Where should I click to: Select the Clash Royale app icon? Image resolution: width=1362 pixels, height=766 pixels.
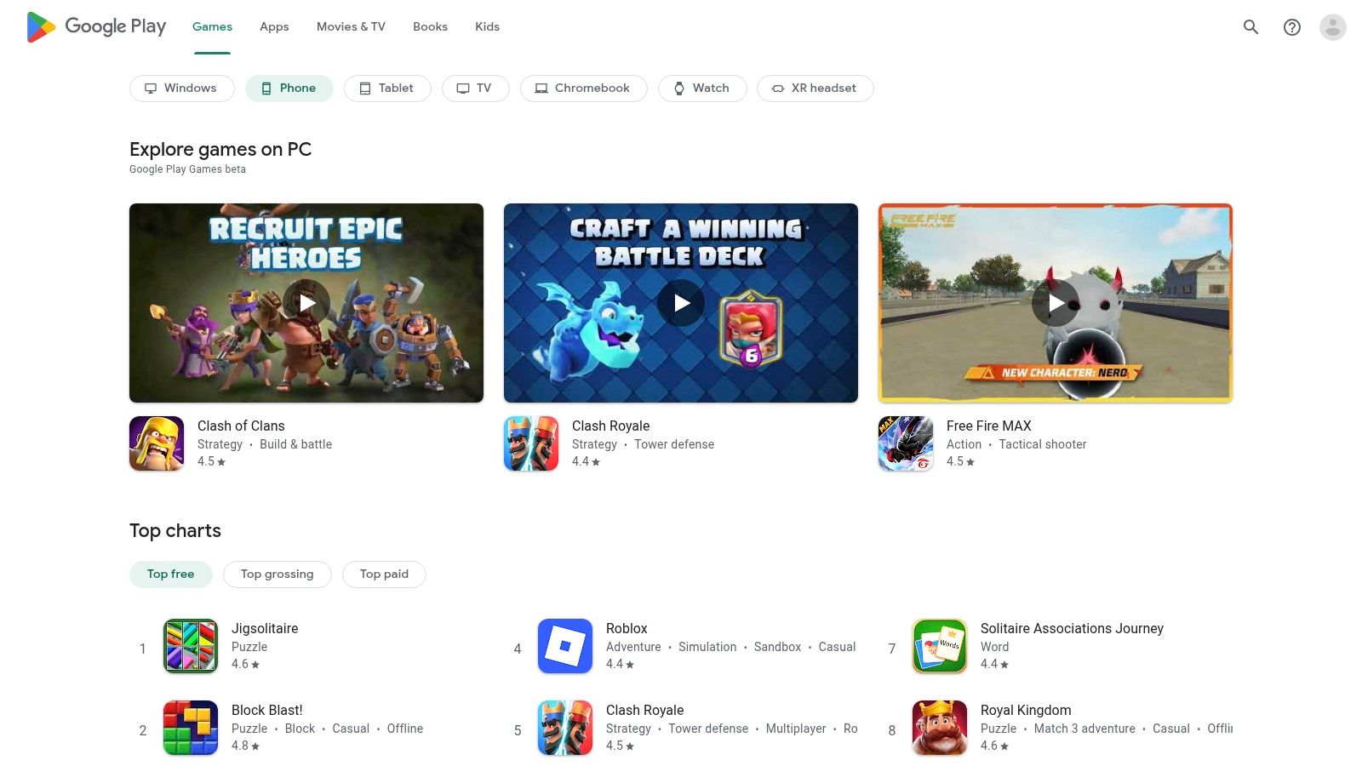pyautogui.click(x=531, y=443)
